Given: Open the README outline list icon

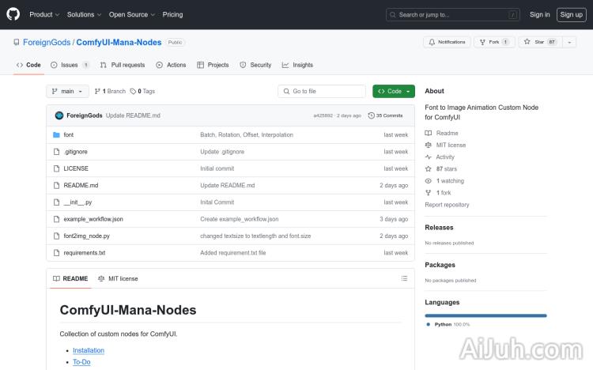Looking at the screenshot, I should tap(404, 278).
